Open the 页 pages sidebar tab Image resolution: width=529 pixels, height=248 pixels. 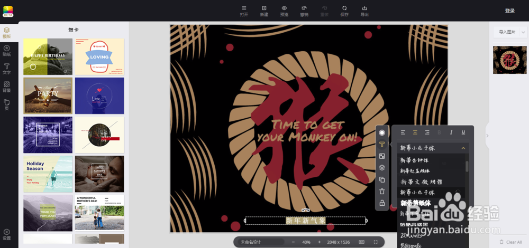(7, 105)
